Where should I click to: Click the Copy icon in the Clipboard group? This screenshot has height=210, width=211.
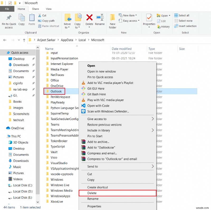pyautogui.click(x=21, y=18)
